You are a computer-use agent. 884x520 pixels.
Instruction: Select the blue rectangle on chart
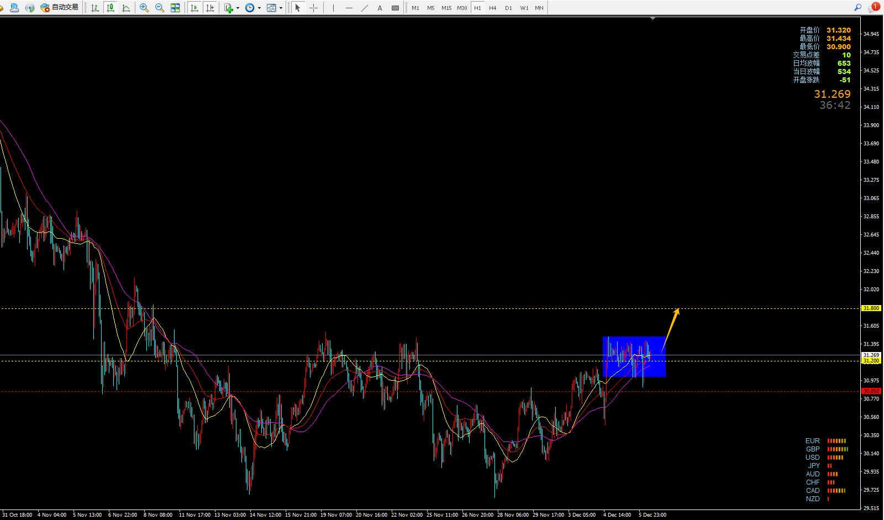634,356
